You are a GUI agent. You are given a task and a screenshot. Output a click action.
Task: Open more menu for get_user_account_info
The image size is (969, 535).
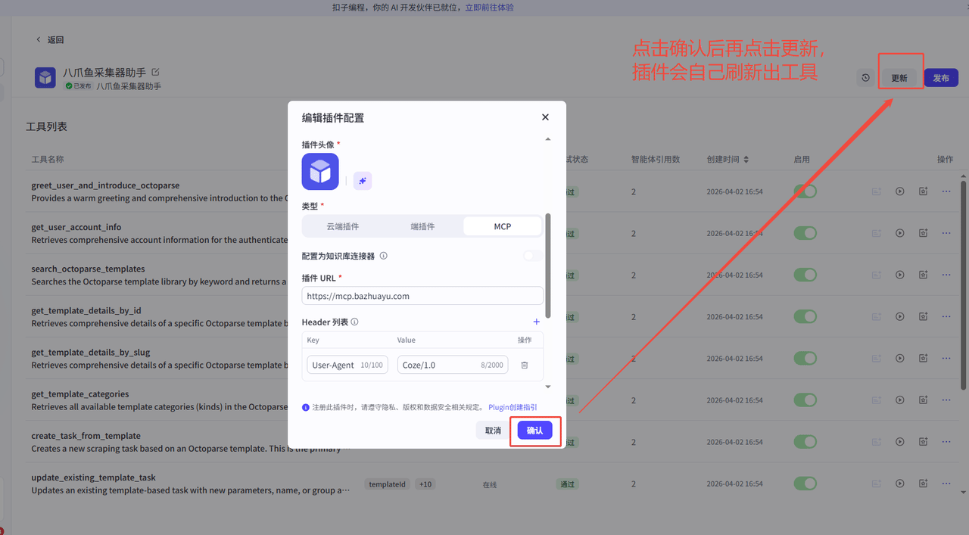tap(946, 233)
